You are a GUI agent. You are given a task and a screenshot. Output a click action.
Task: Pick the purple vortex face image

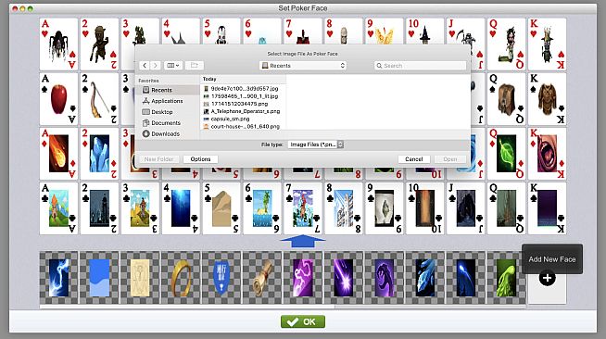click(x=385, y=278)
